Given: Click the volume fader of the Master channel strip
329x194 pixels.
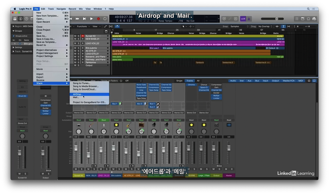Looking at the screenshot, I should [x=229, y=149].
